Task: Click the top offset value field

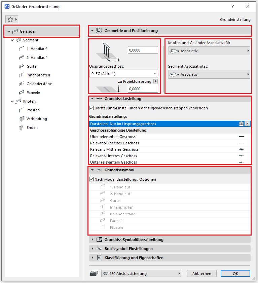Action: 143,50
